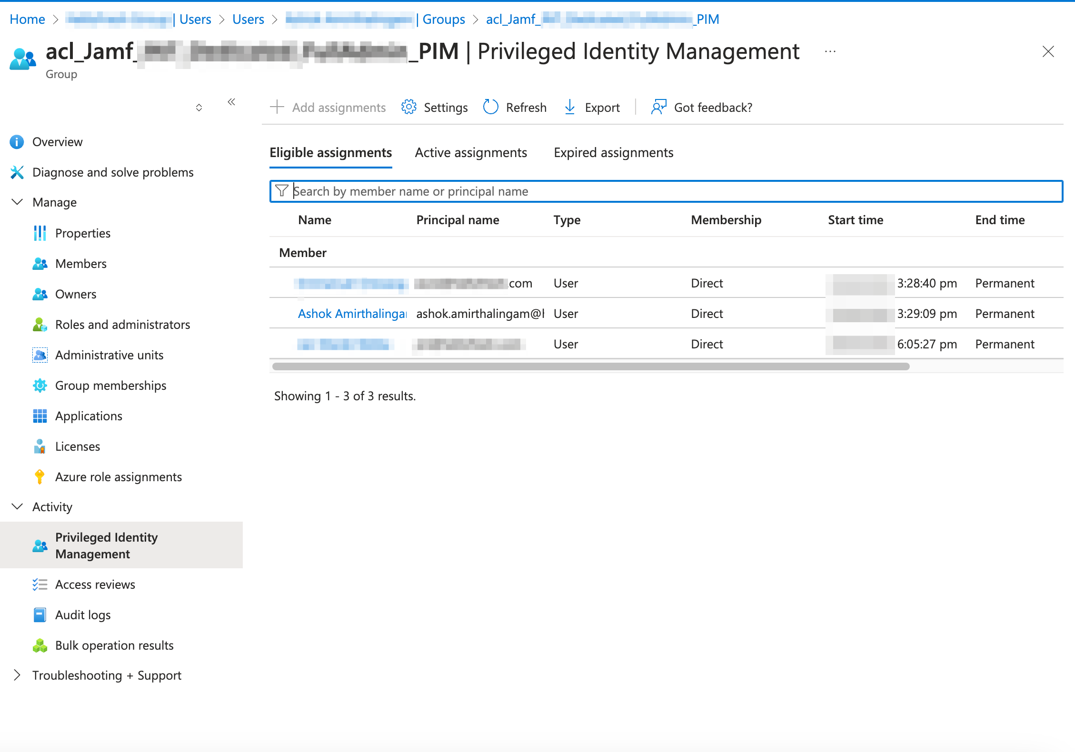Image resolution: width=1075 pixels, height=752 pixels.
Task: Click the Roles and administrators icon
Action: 40,325
